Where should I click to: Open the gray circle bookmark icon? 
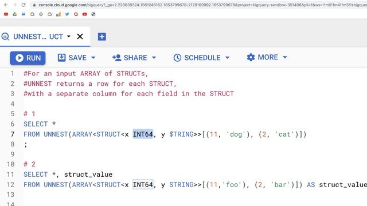(x=41, y=14)
